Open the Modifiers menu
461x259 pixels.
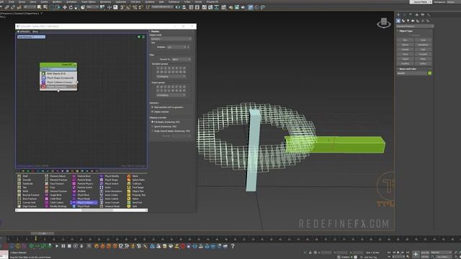point(57,1)
